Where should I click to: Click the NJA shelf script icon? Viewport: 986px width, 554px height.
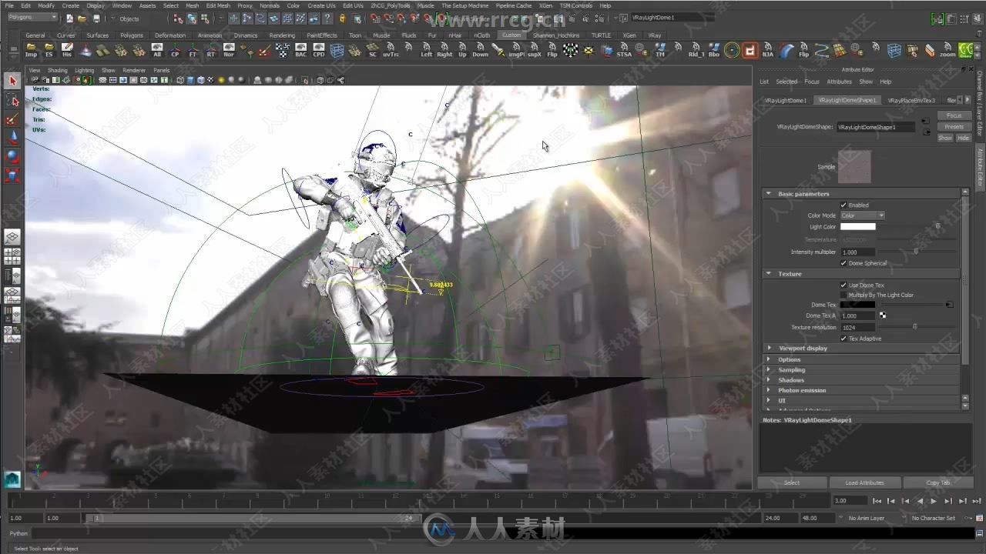pos(768,50)
